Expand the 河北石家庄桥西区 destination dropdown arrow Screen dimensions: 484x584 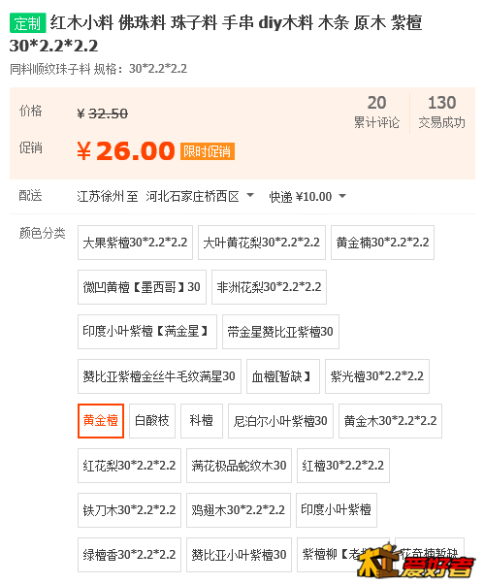pos(250,195)
